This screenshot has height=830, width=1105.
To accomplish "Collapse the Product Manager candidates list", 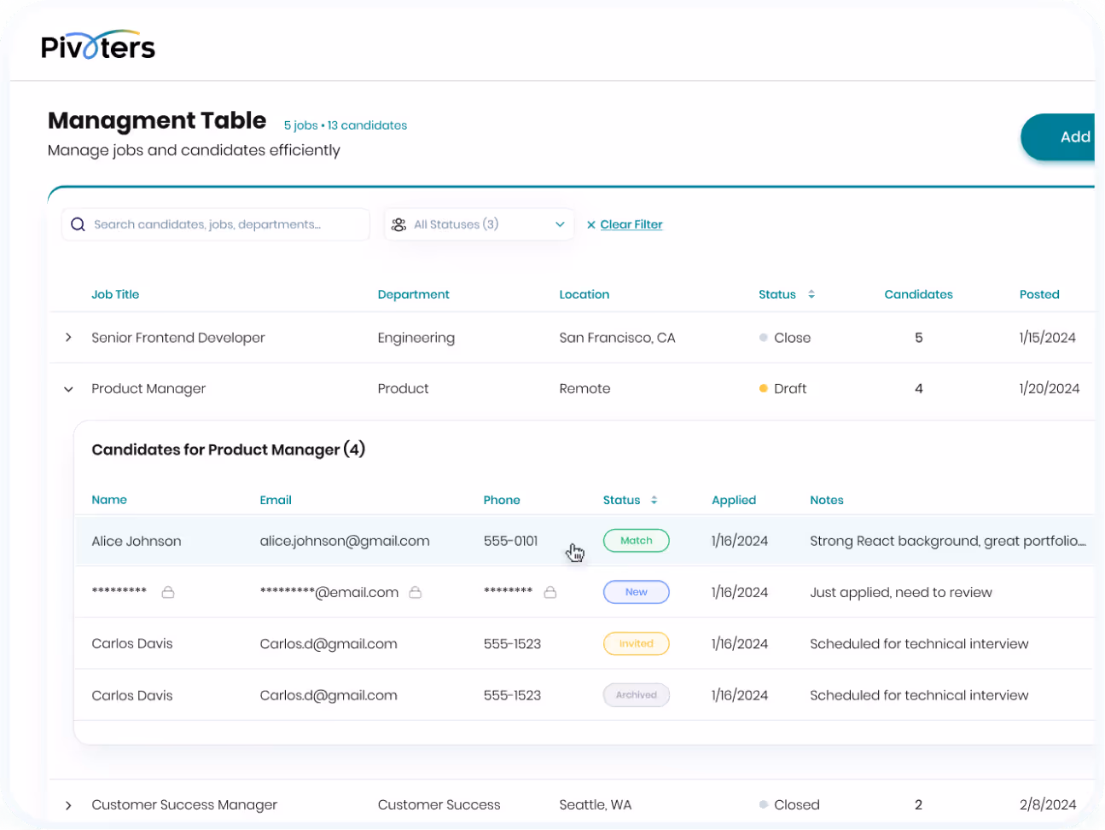I will click(x=68, y=388).
